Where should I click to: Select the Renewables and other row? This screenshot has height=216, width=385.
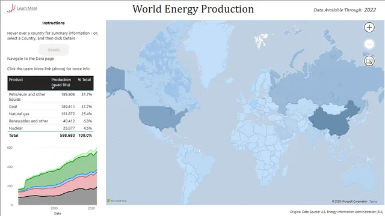[51, 121]
